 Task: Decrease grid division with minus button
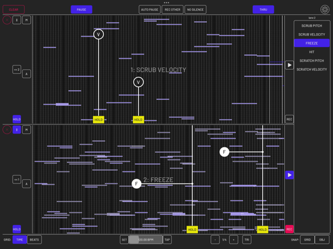(215, 240)
